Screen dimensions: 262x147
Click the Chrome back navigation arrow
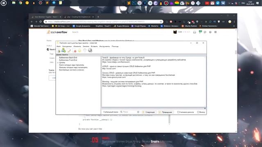pyautogui.click(x=32, y=22)
